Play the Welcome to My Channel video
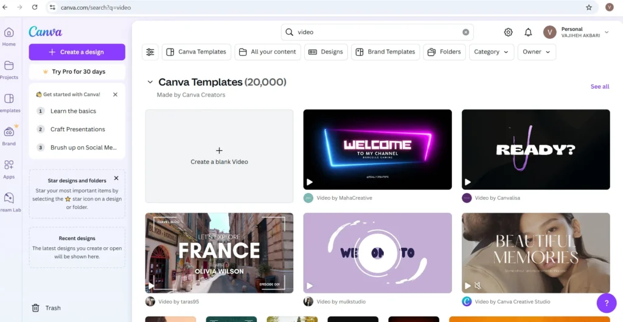The height and width of the screenshot is (322, 623). [310, 182]
